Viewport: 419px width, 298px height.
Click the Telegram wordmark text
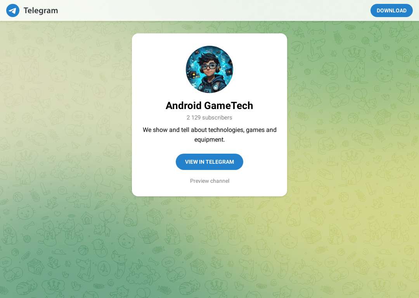[41, 10]
